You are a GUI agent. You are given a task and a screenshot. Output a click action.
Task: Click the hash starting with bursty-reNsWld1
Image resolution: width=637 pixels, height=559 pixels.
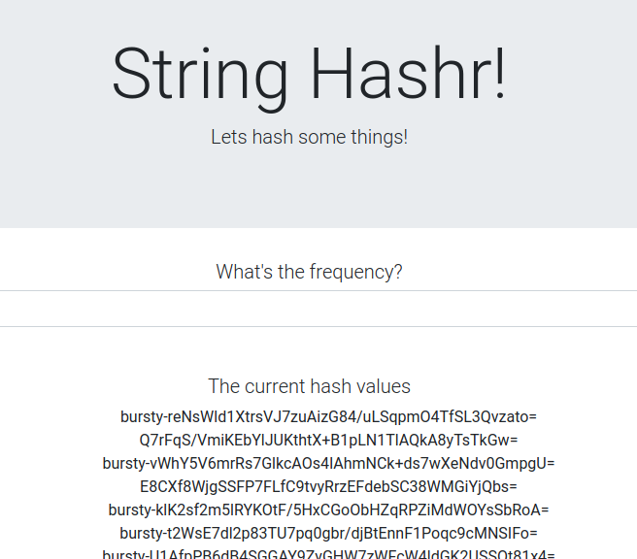(328, 417)
